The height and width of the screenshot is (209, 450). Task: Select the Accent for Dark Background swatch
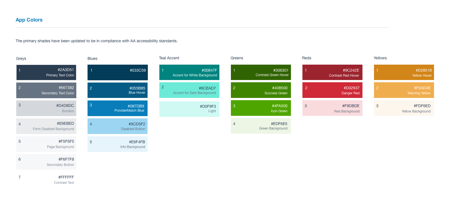point(189,90)
